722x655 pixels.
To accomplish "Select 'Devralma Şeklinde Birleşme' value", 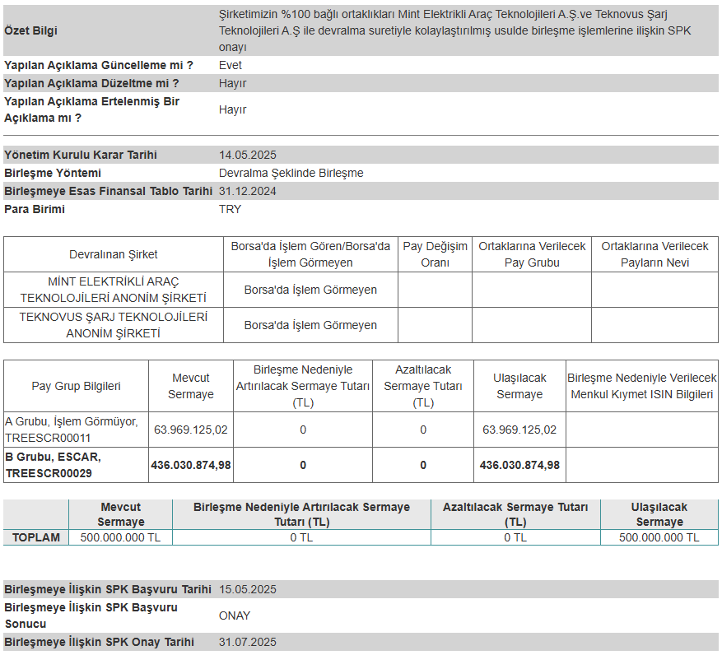I will (291, 173).
